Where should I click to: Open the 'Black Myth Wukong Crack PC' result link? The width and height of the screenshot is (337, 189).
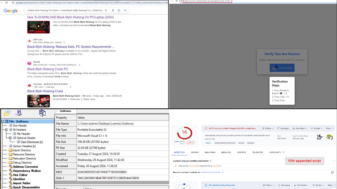tap(48, 69)
